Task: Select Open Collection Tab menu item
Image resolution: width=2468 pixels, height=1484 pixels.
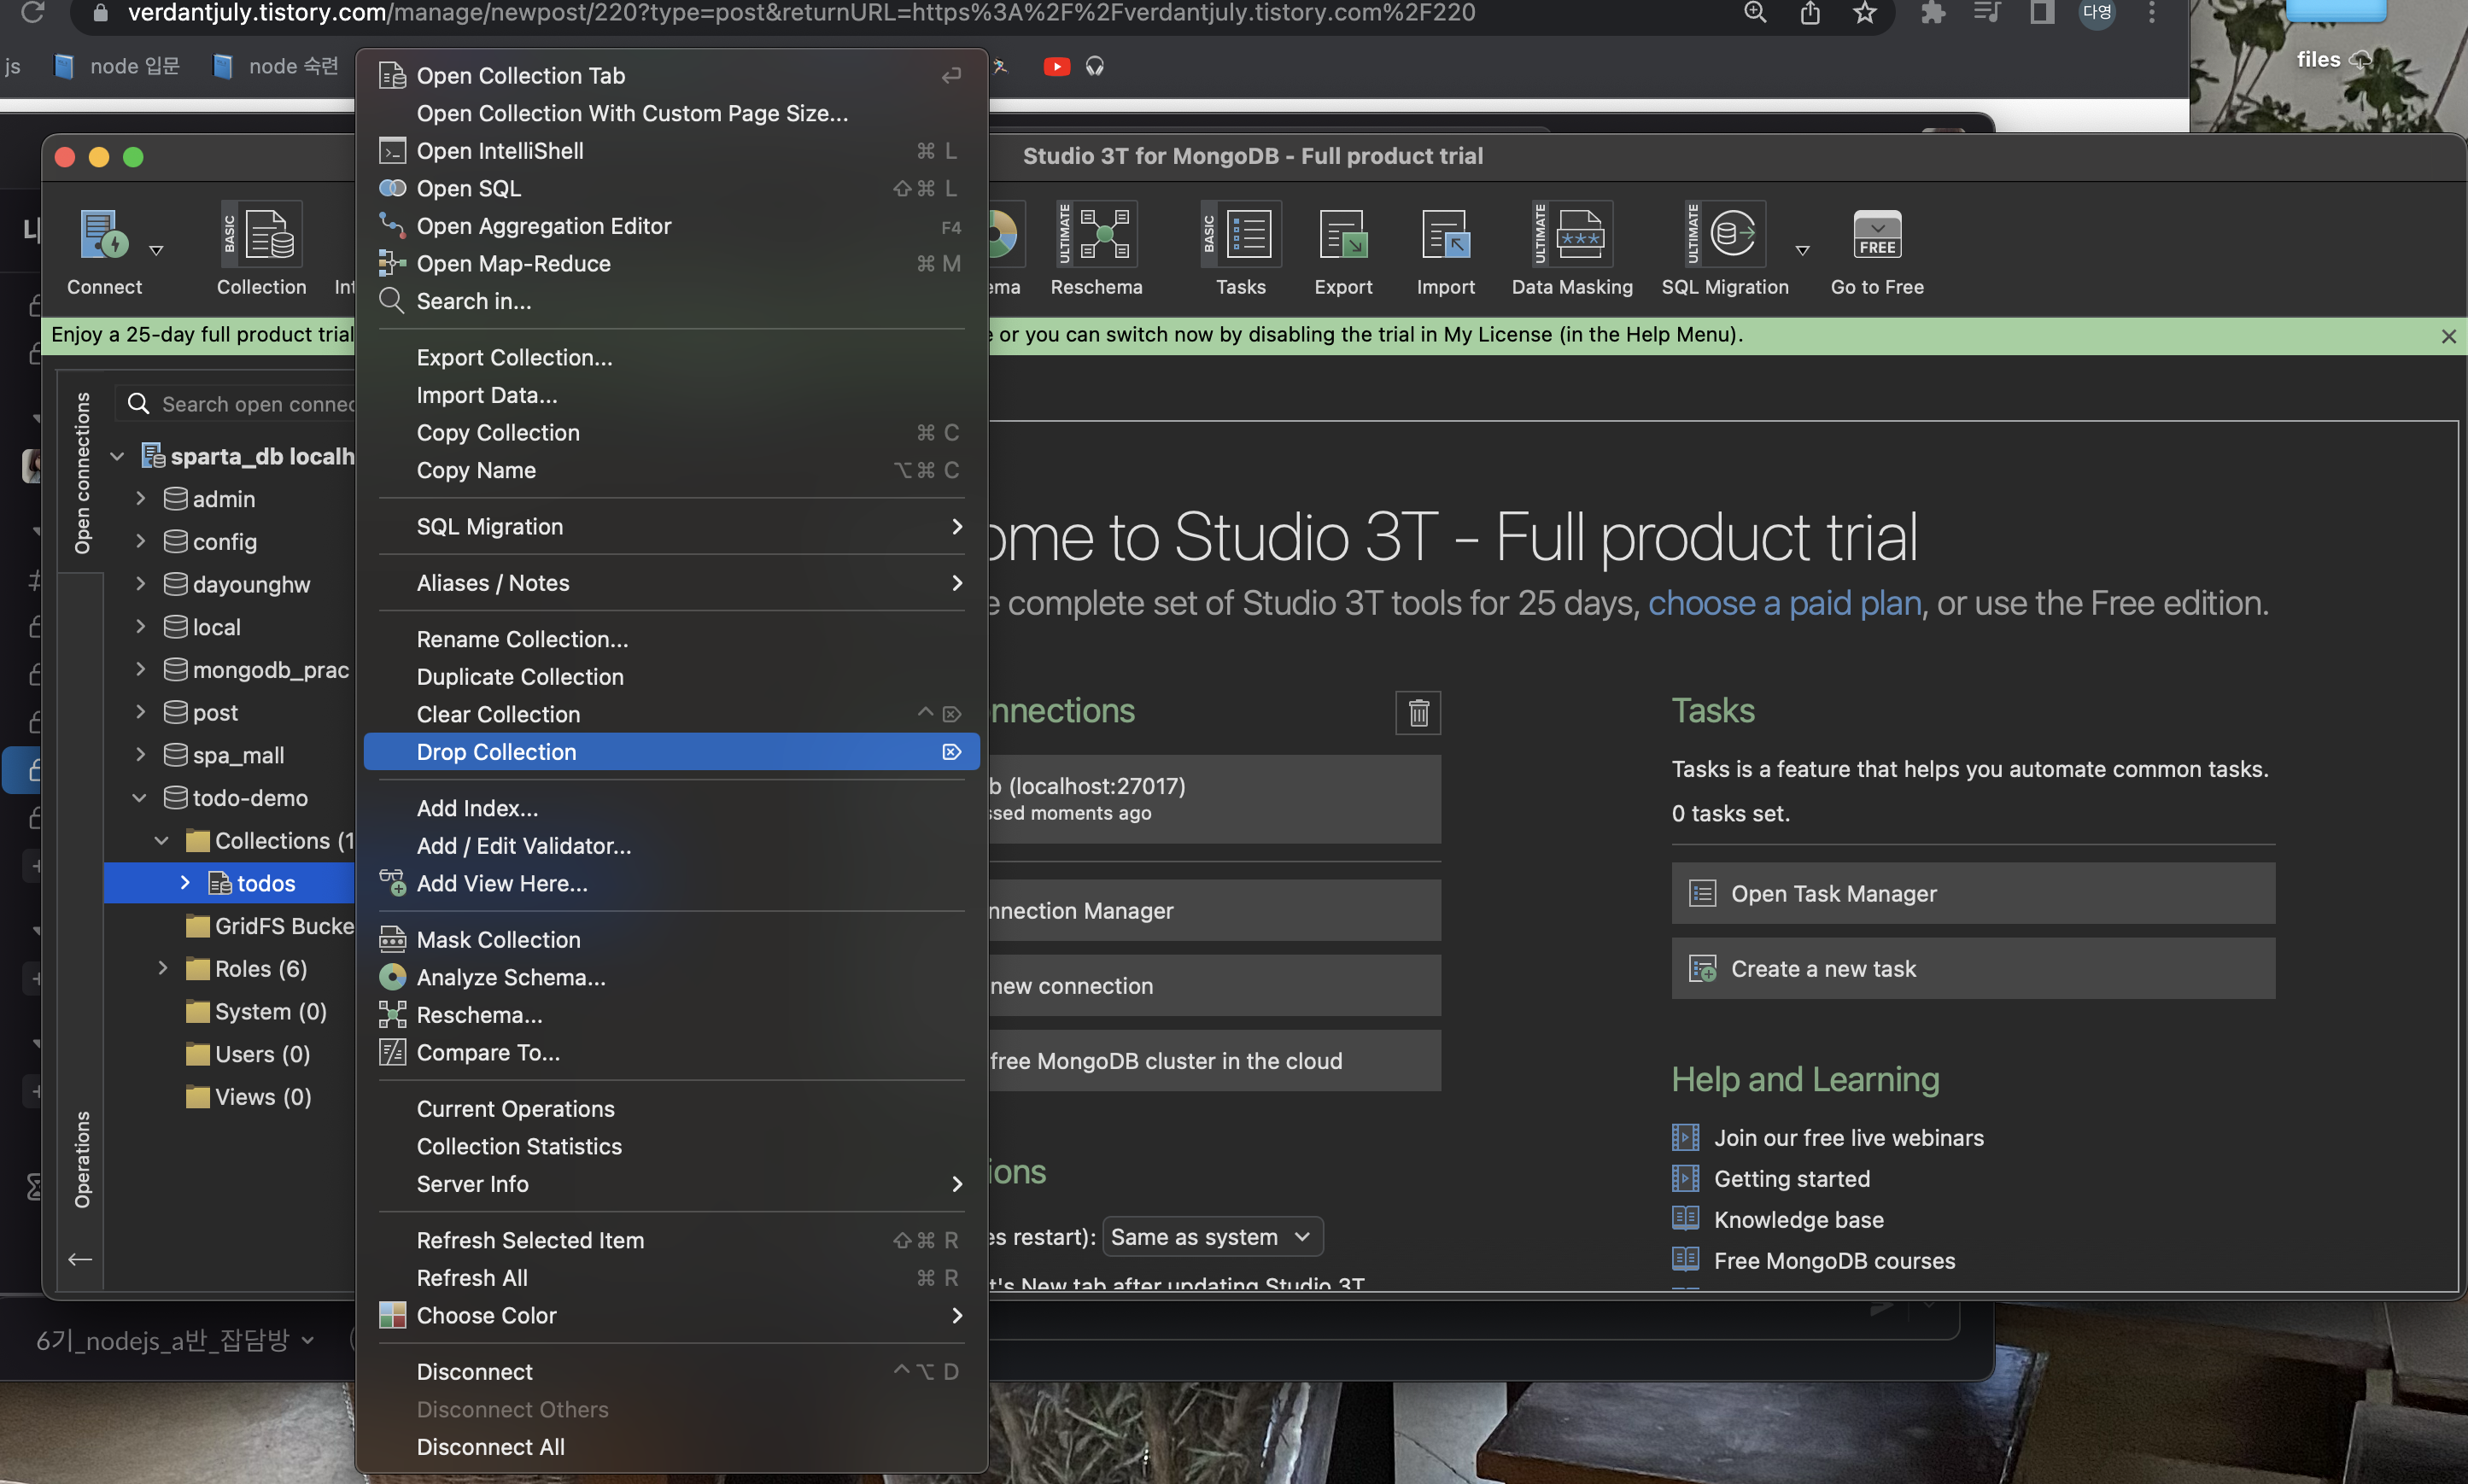Action: (671, 75)
